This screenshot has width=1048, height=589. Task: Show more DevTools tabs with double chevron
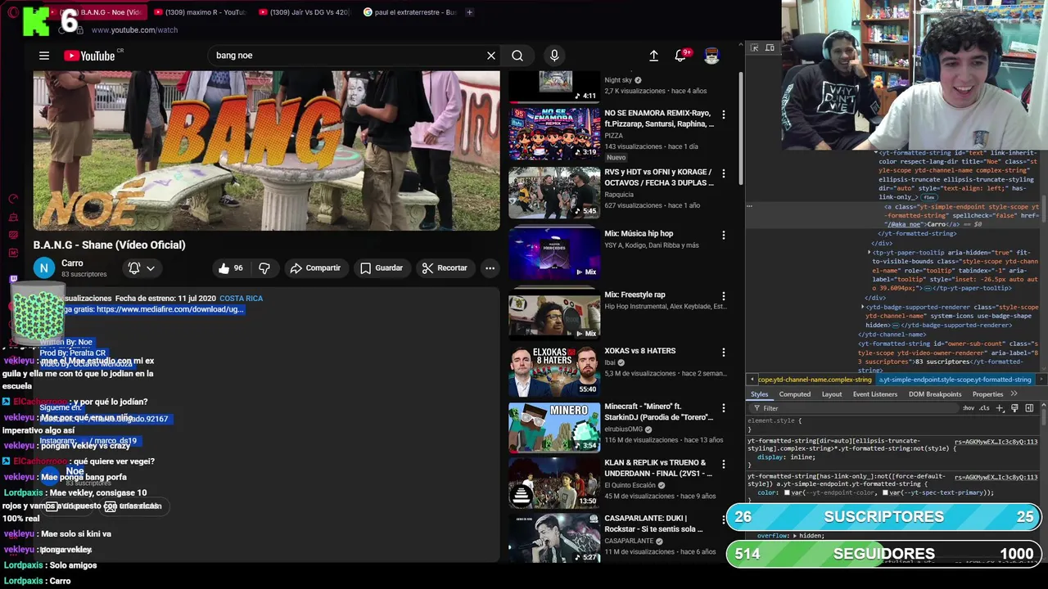(1014, 393)
